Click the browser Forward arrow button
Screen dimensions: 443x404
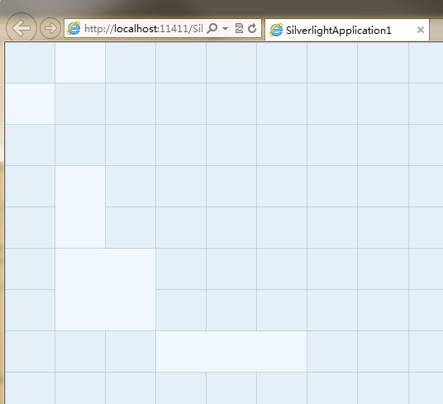50,28
